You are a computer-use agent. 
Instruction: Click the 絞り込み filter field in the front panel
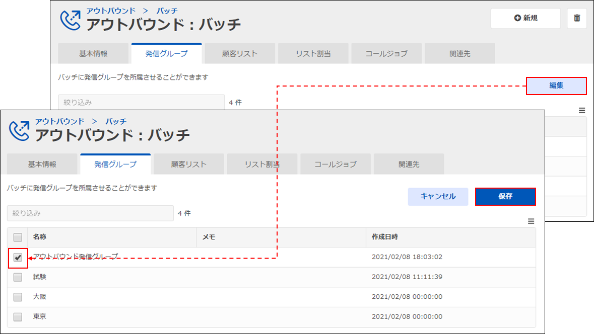point(90,213)
